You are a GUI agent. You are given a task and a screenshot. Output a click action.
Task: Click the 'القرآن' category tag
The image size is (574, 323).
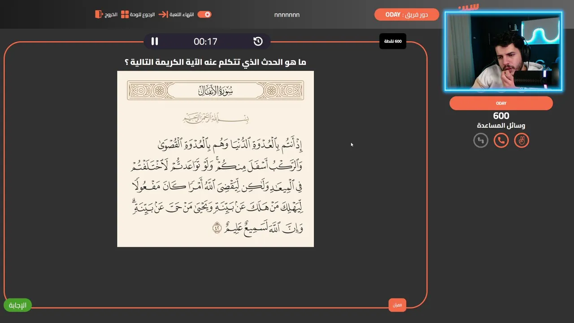tap(397, 305)
